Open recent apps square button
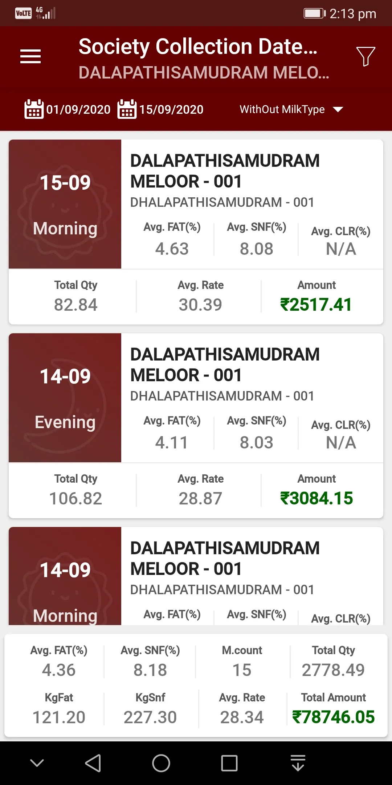Image resolution: width=392 pixels, height=785 pixels. click(229, 763)
